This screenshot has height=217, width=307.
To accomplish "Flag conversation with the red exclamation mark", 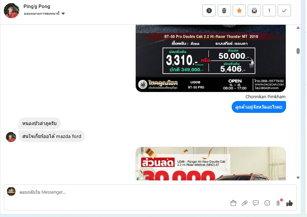I will pyautogui.click(x=269, y=10).
